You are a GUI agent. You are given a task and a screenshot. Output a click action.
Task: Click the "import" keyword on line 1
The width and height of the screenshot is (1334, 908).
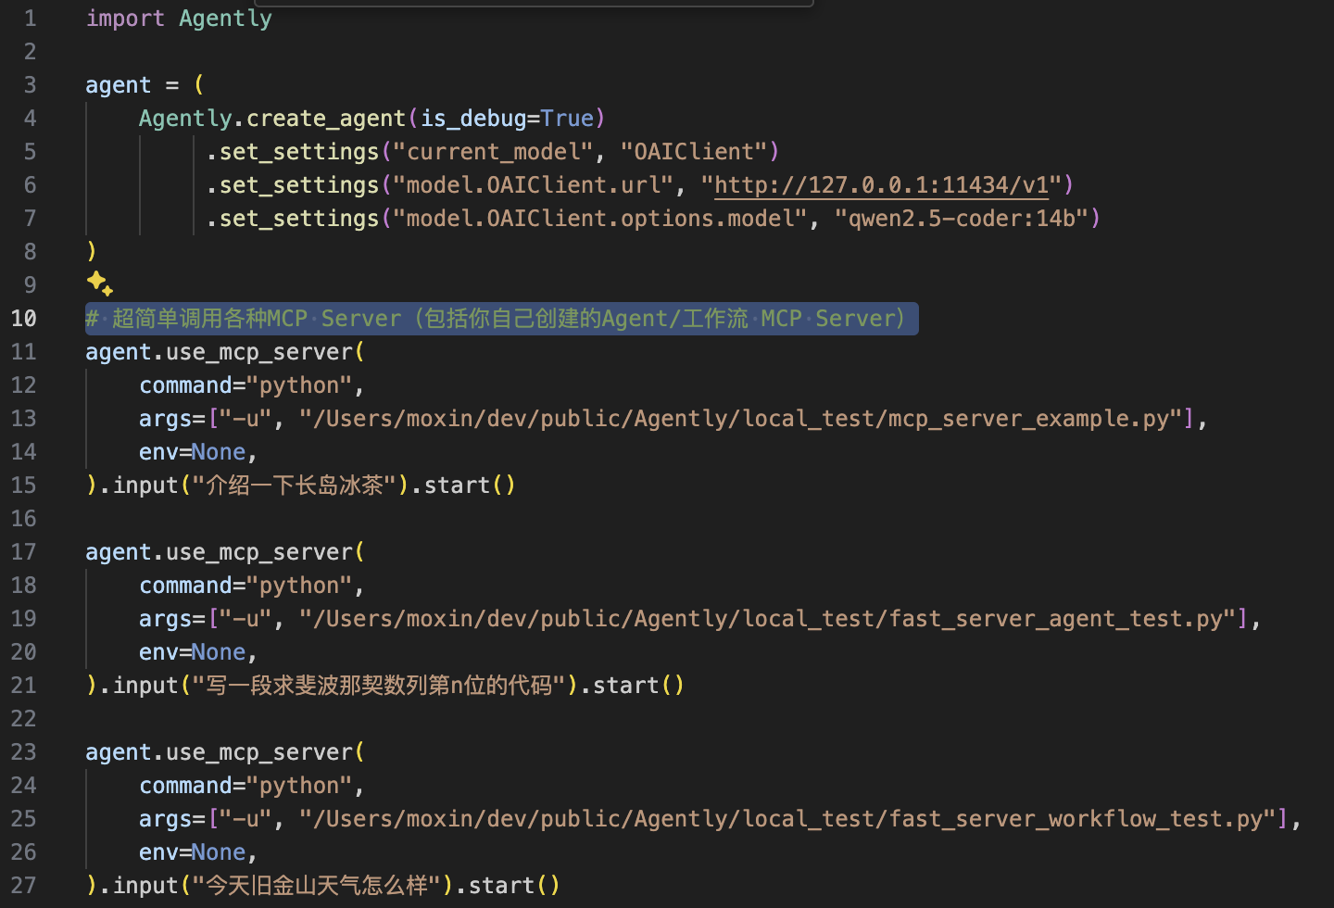tap(125, 19)
